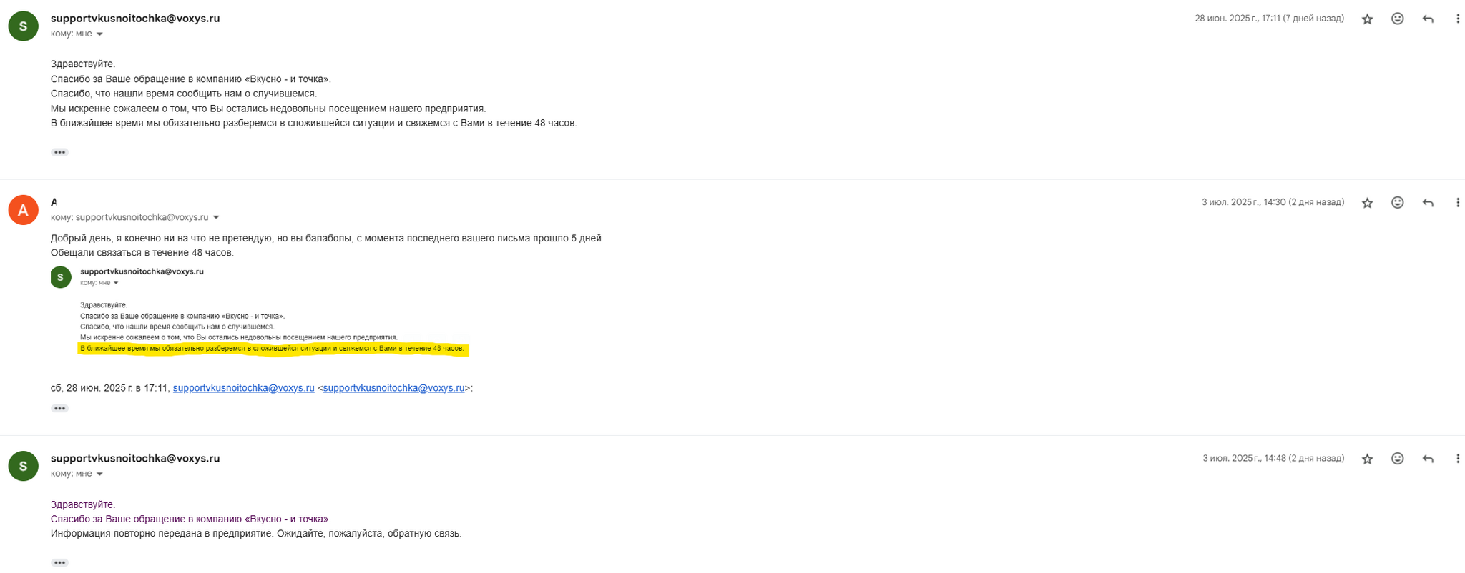
Task: Open more options for first email
Action: tap(1457, 19)
